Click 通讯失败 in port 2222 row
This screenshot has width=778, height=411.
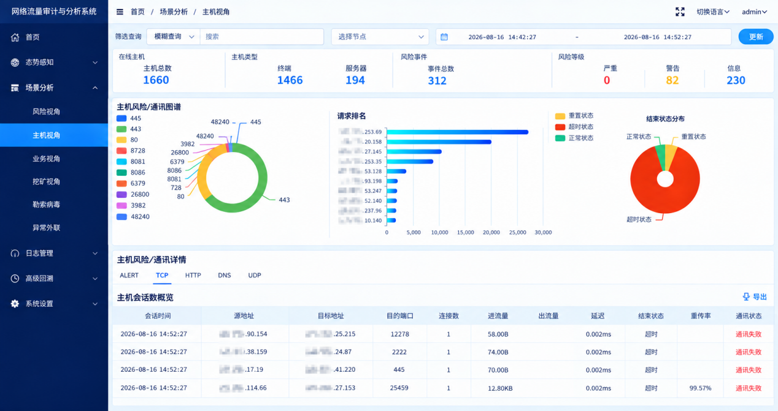coord(749,352)
